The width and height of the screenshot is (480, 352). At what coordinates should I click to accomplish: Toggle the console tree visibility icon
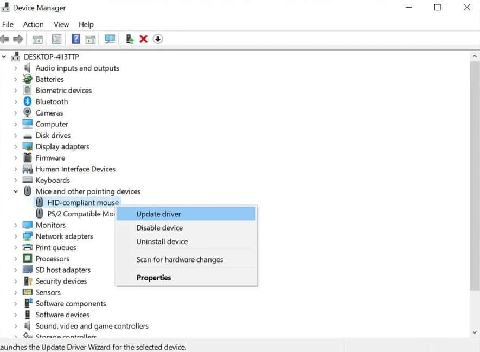(37, 39)
